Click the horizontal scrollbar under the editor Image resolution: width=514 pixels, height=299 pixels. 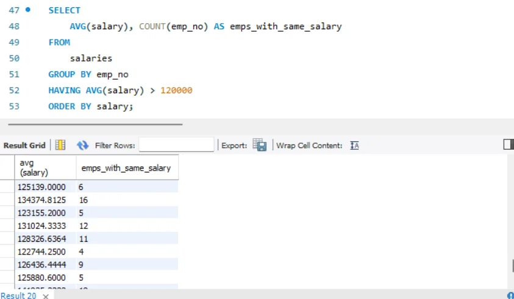click(x=91, y=124)
